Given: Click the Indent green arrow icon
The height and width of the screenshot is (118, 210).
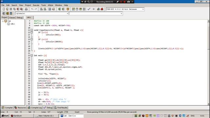Looking at the screenshot, I should coord(59,9).
